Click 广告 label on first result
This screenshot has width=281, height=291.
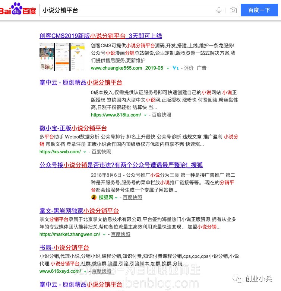(x=202, y=68)
